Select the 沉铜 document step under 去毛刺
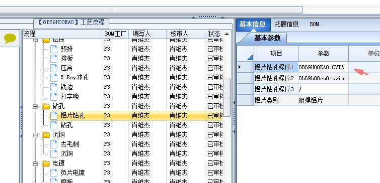The width and height of the screenshot is (380, 183). [66, 153]
